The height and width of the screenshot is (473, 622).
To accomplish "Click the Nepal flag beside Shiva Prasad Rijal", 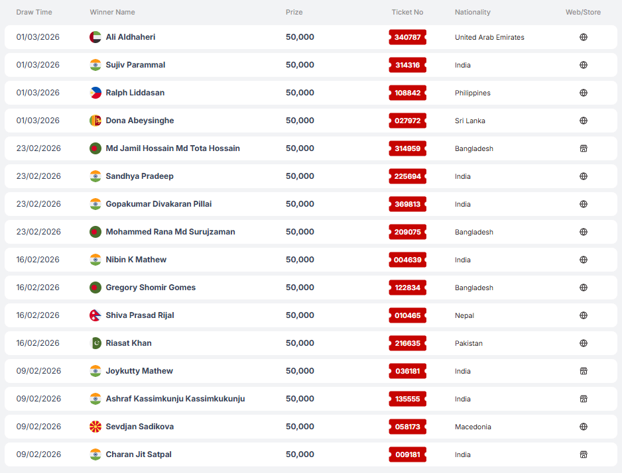I will pyautogui.click(x=95, y=315).
